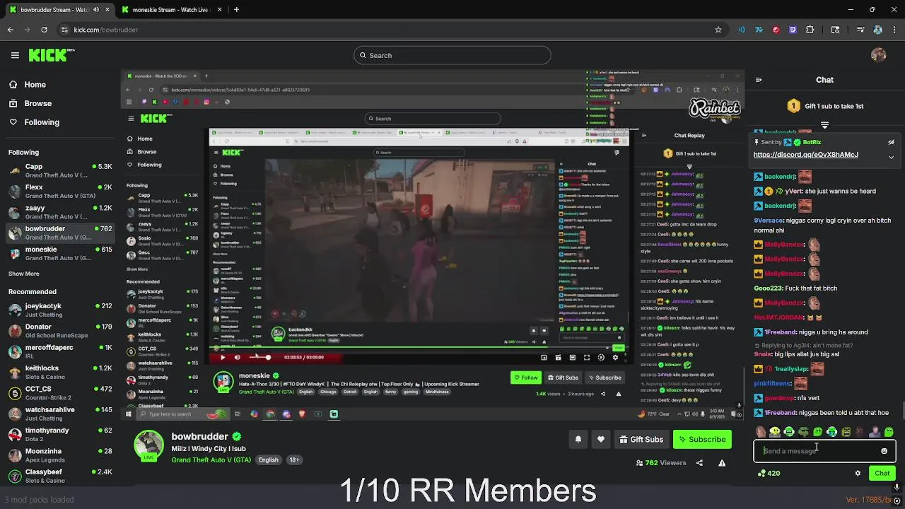Toggle the follow heart for bowbrudder
This screenshot has height=509, width=905.
[601, 440]
